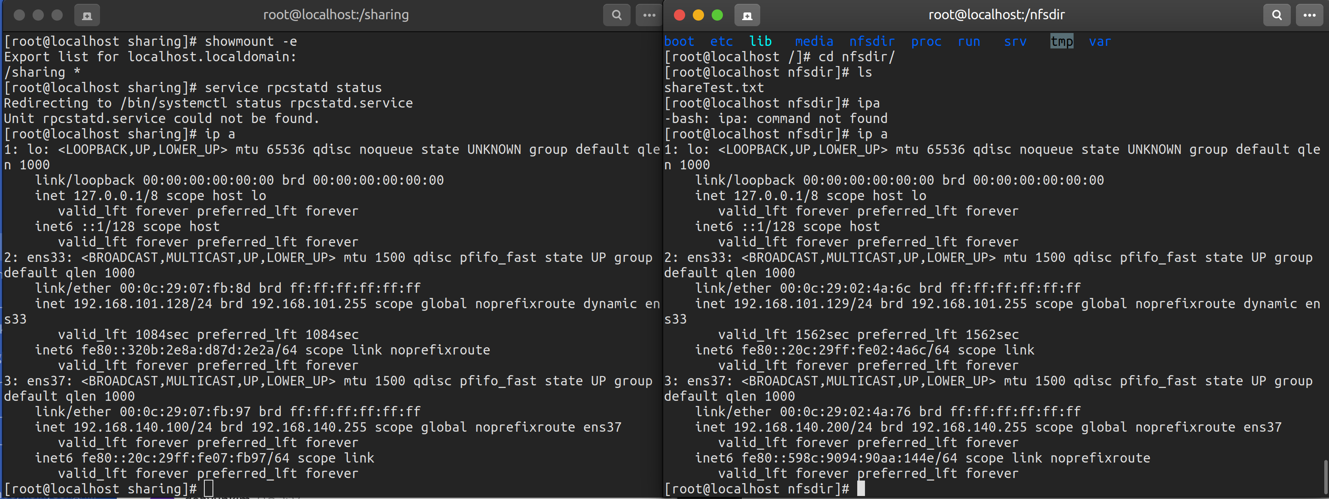Close the nfsdir terminal with red button
This screenshot has height=499, width=1329.
680,15
